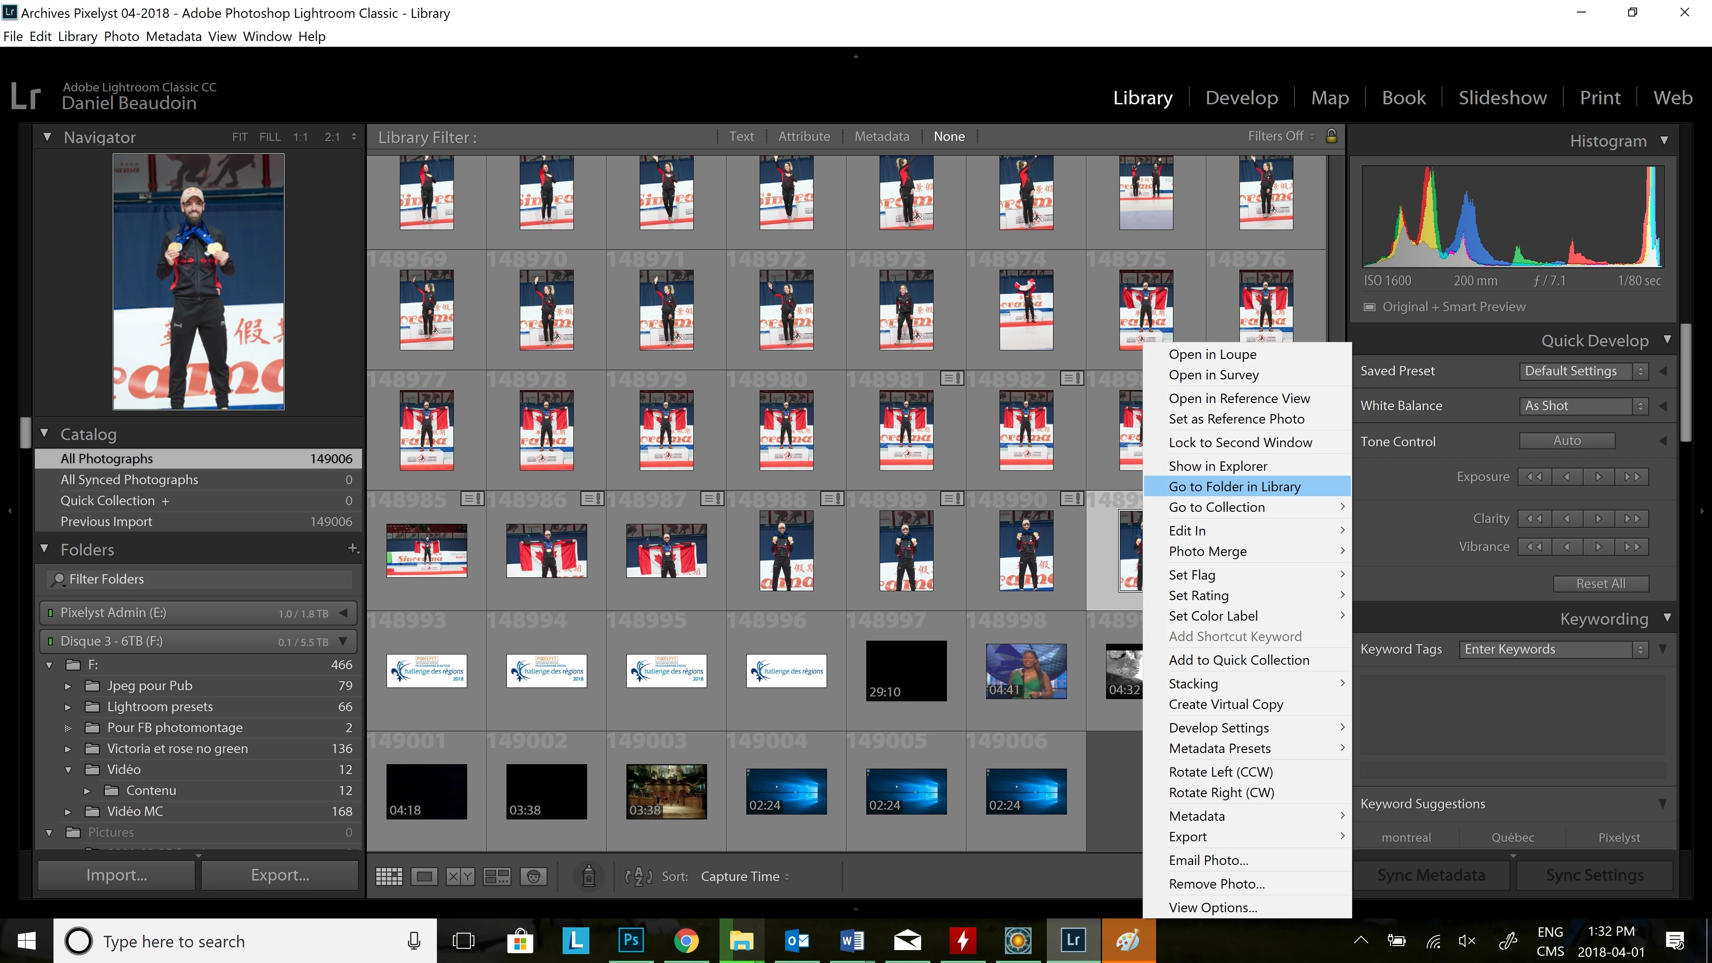
Task: Toggle sort direction A-Z icon
Action: point(638,876)
